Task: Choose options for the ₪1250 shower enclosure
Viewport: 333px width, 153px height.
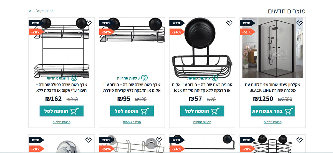Action: coord(273,111)
